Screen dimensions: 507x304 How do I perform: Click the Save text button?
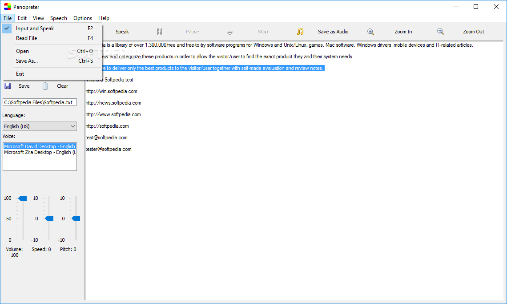tap(24, 86)
